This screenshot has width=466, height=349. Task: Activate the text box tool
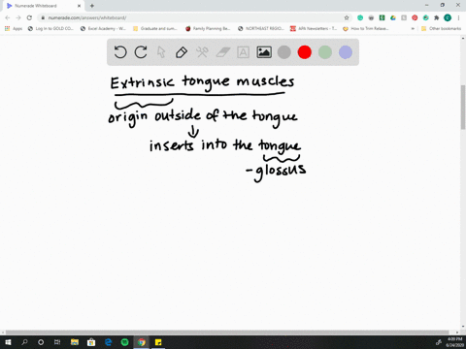coord(243,52)
